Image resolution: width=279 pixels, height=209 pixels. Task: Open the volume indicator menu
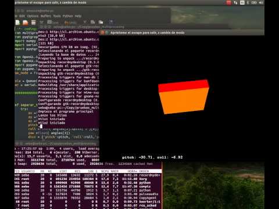(261, 2)
